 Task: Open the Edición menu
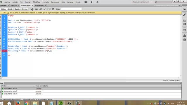click(x=15, y=2)
